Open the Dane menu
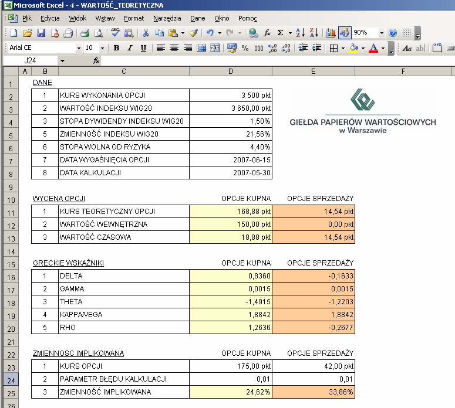 coord(198,18)
